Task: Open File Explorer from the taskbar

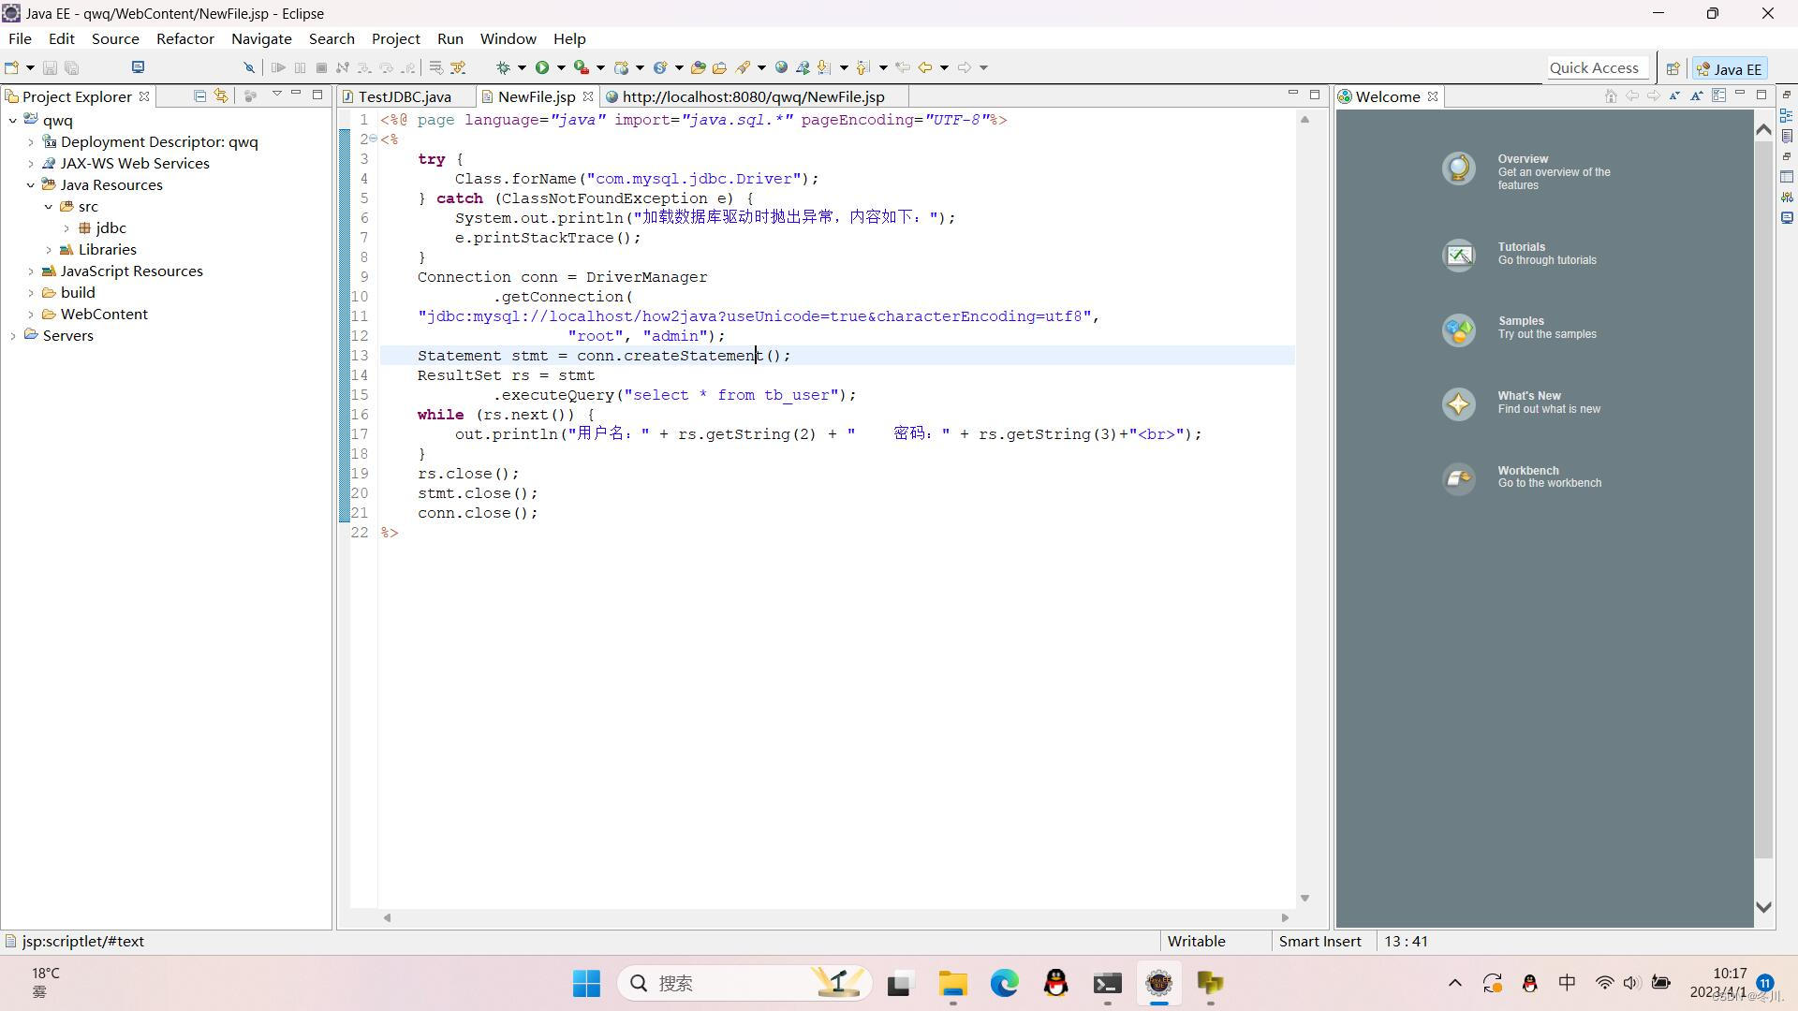Action: [x=952, y=983]
